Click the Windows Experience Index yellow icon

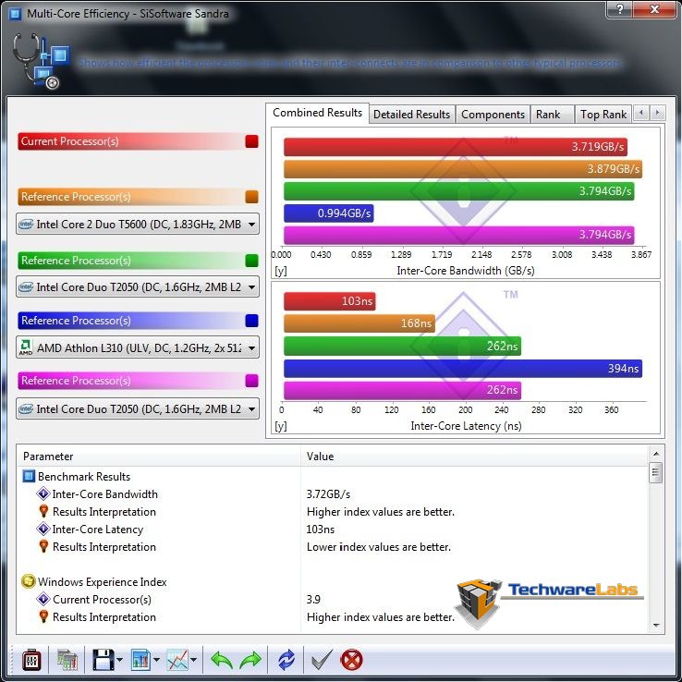point(29,581)
